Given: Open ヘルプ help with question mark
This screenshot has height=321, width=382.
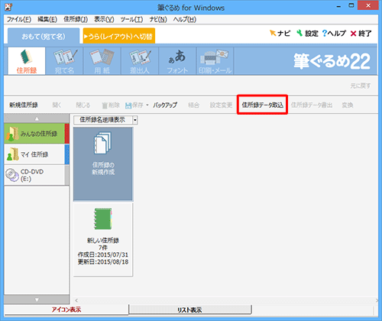Looking at the screenshot, I should pyautogui.click(x=334, y=34).
